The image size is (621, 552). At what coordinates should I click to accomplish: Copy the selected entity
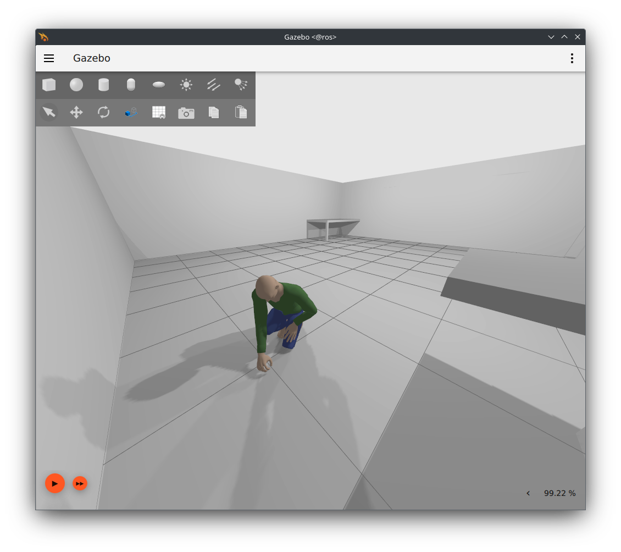pos(214,112)
